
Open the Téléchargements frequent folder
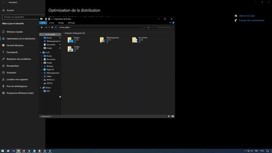click(109, 40)
